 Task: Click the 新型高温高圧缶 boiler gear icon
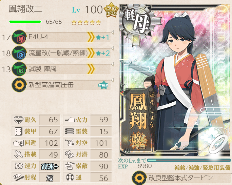(x=19, y=85)
